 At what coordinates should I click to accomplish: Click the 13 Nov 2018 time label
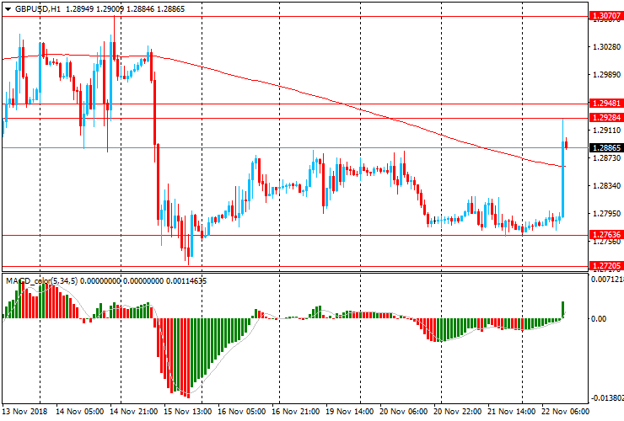tap(24, 412)
